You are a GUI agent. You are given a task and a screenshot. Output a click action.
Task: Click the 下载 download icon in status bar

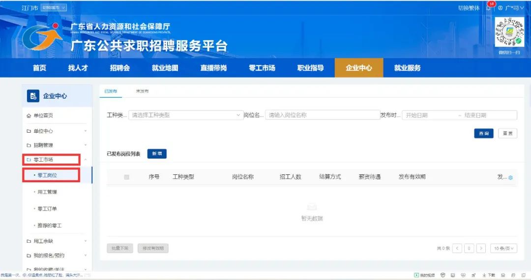coord(484,275)
